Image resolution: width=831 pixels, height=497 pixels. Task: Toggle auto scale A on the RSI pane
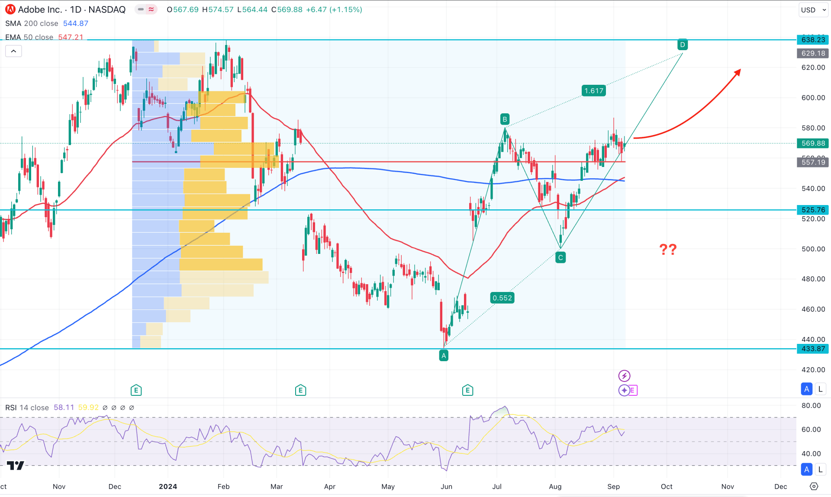(x=806, y=469)
